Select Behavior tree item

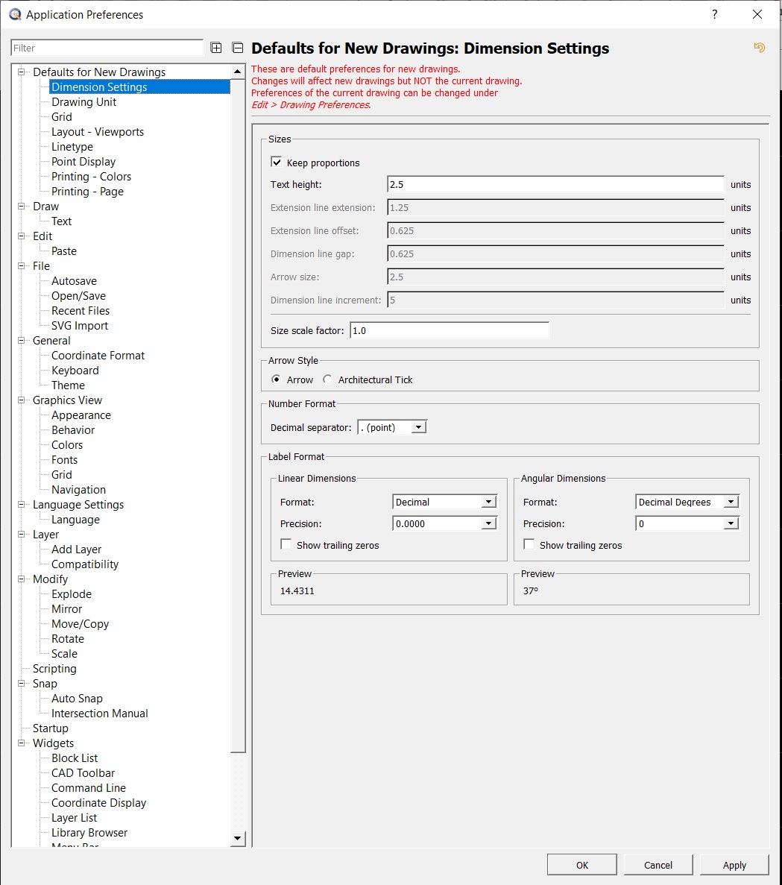[x=73, y=430]
